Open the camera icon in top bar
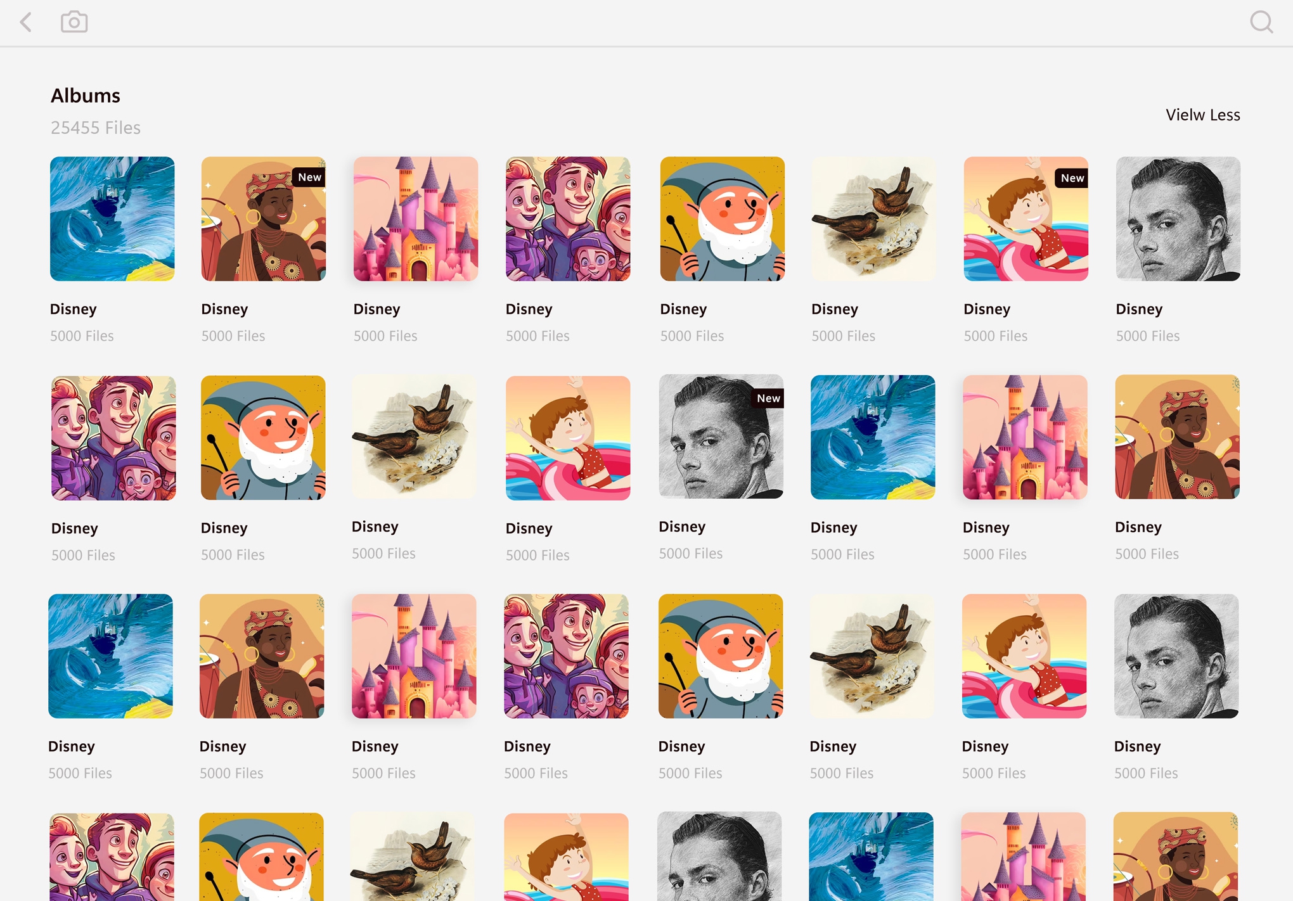 (x=74, y=22)
